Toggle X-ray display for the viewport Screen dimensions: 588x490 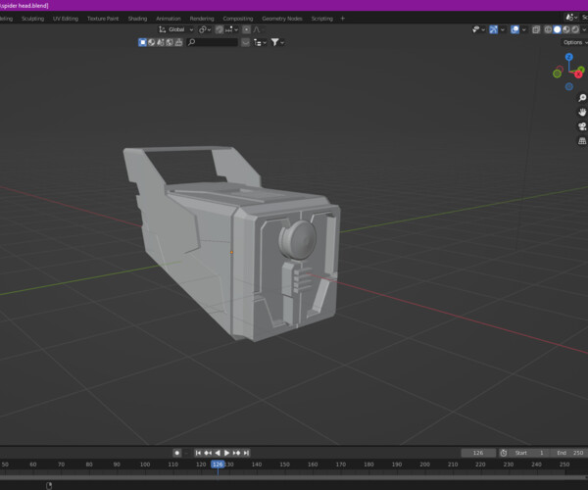click(x=536, y=30)
